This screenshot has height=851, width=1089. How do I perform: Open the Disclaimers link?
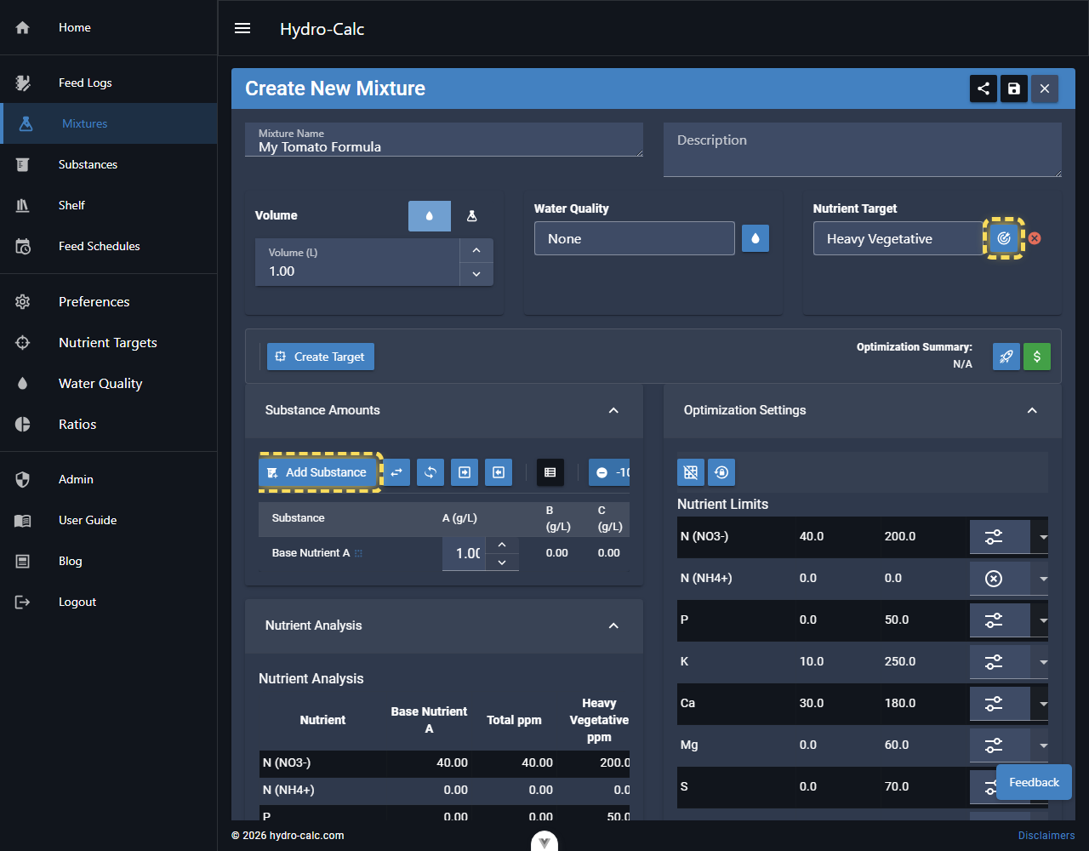1046,836
